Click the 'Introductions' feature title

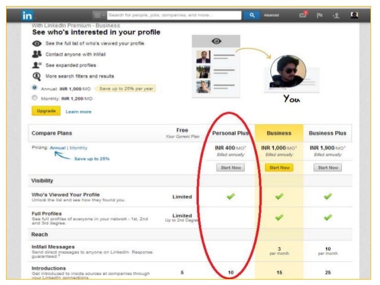click(x=49, y=268)
